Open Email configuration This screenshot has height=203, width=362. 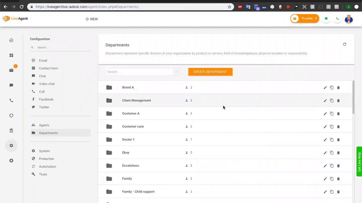pos(43,60)
